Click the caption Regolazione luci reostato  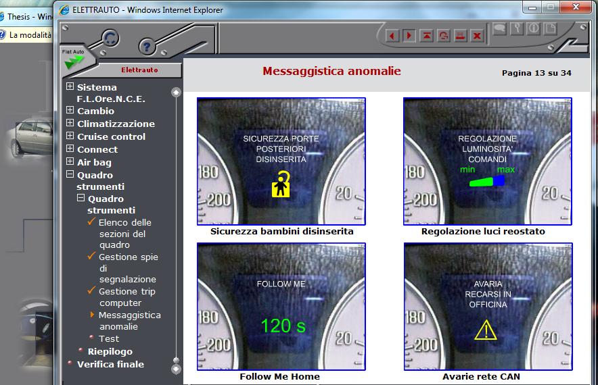[x=483, y=232]
